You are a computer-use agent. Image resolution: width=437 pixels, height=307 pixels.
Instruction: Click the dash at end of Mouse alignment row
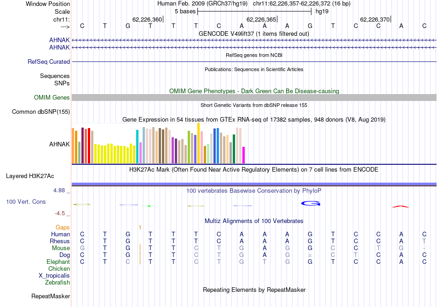[424, 248]
